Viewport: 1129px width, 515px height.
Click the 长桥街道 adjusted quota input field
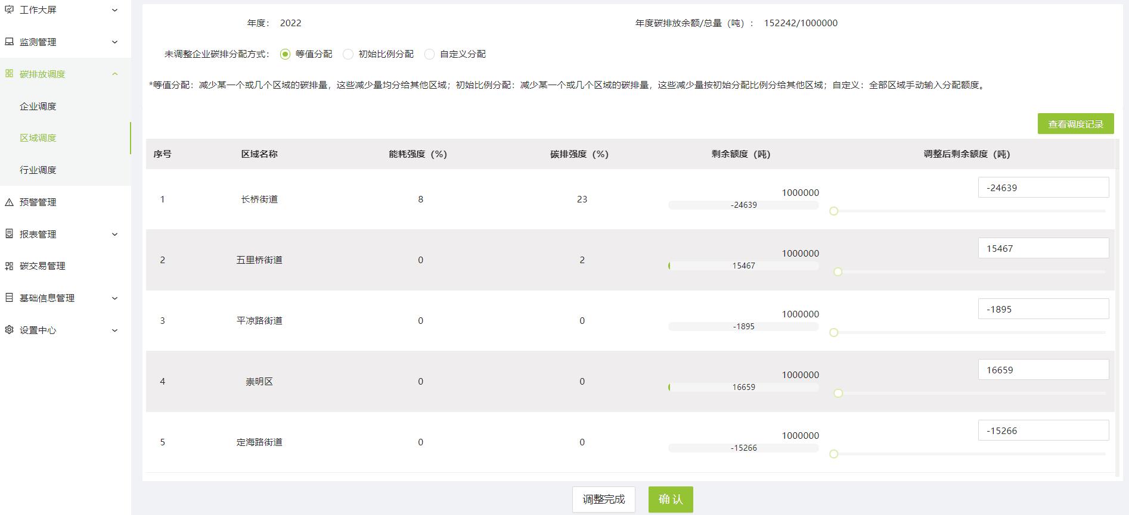pos(1044,188)
